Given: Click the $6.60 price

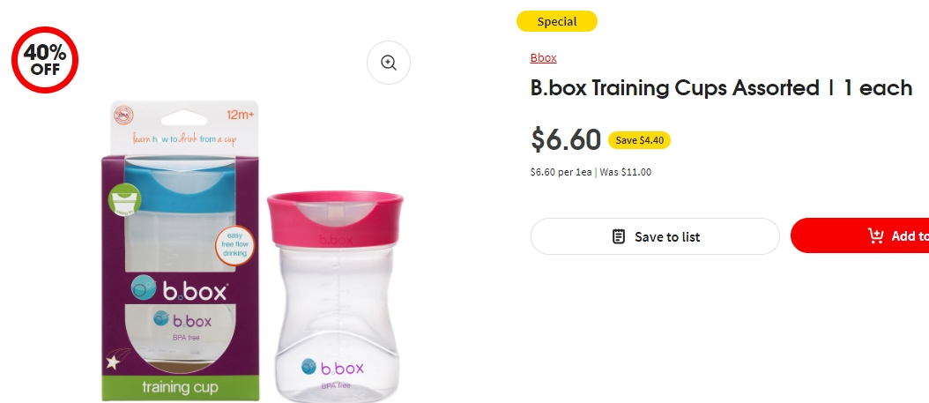Looking at the screenshot, I should [x=566, y=140].
